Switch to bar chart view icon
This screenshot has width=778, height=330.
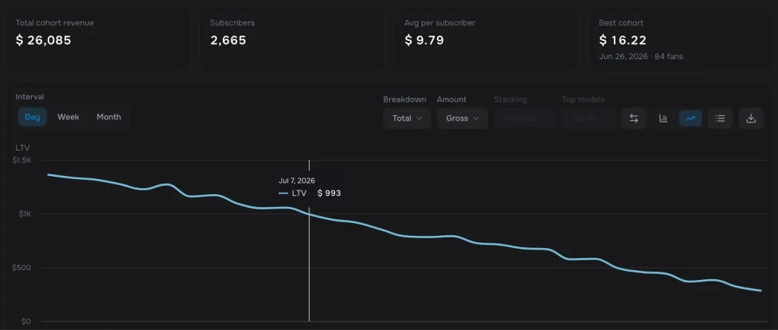663,118
